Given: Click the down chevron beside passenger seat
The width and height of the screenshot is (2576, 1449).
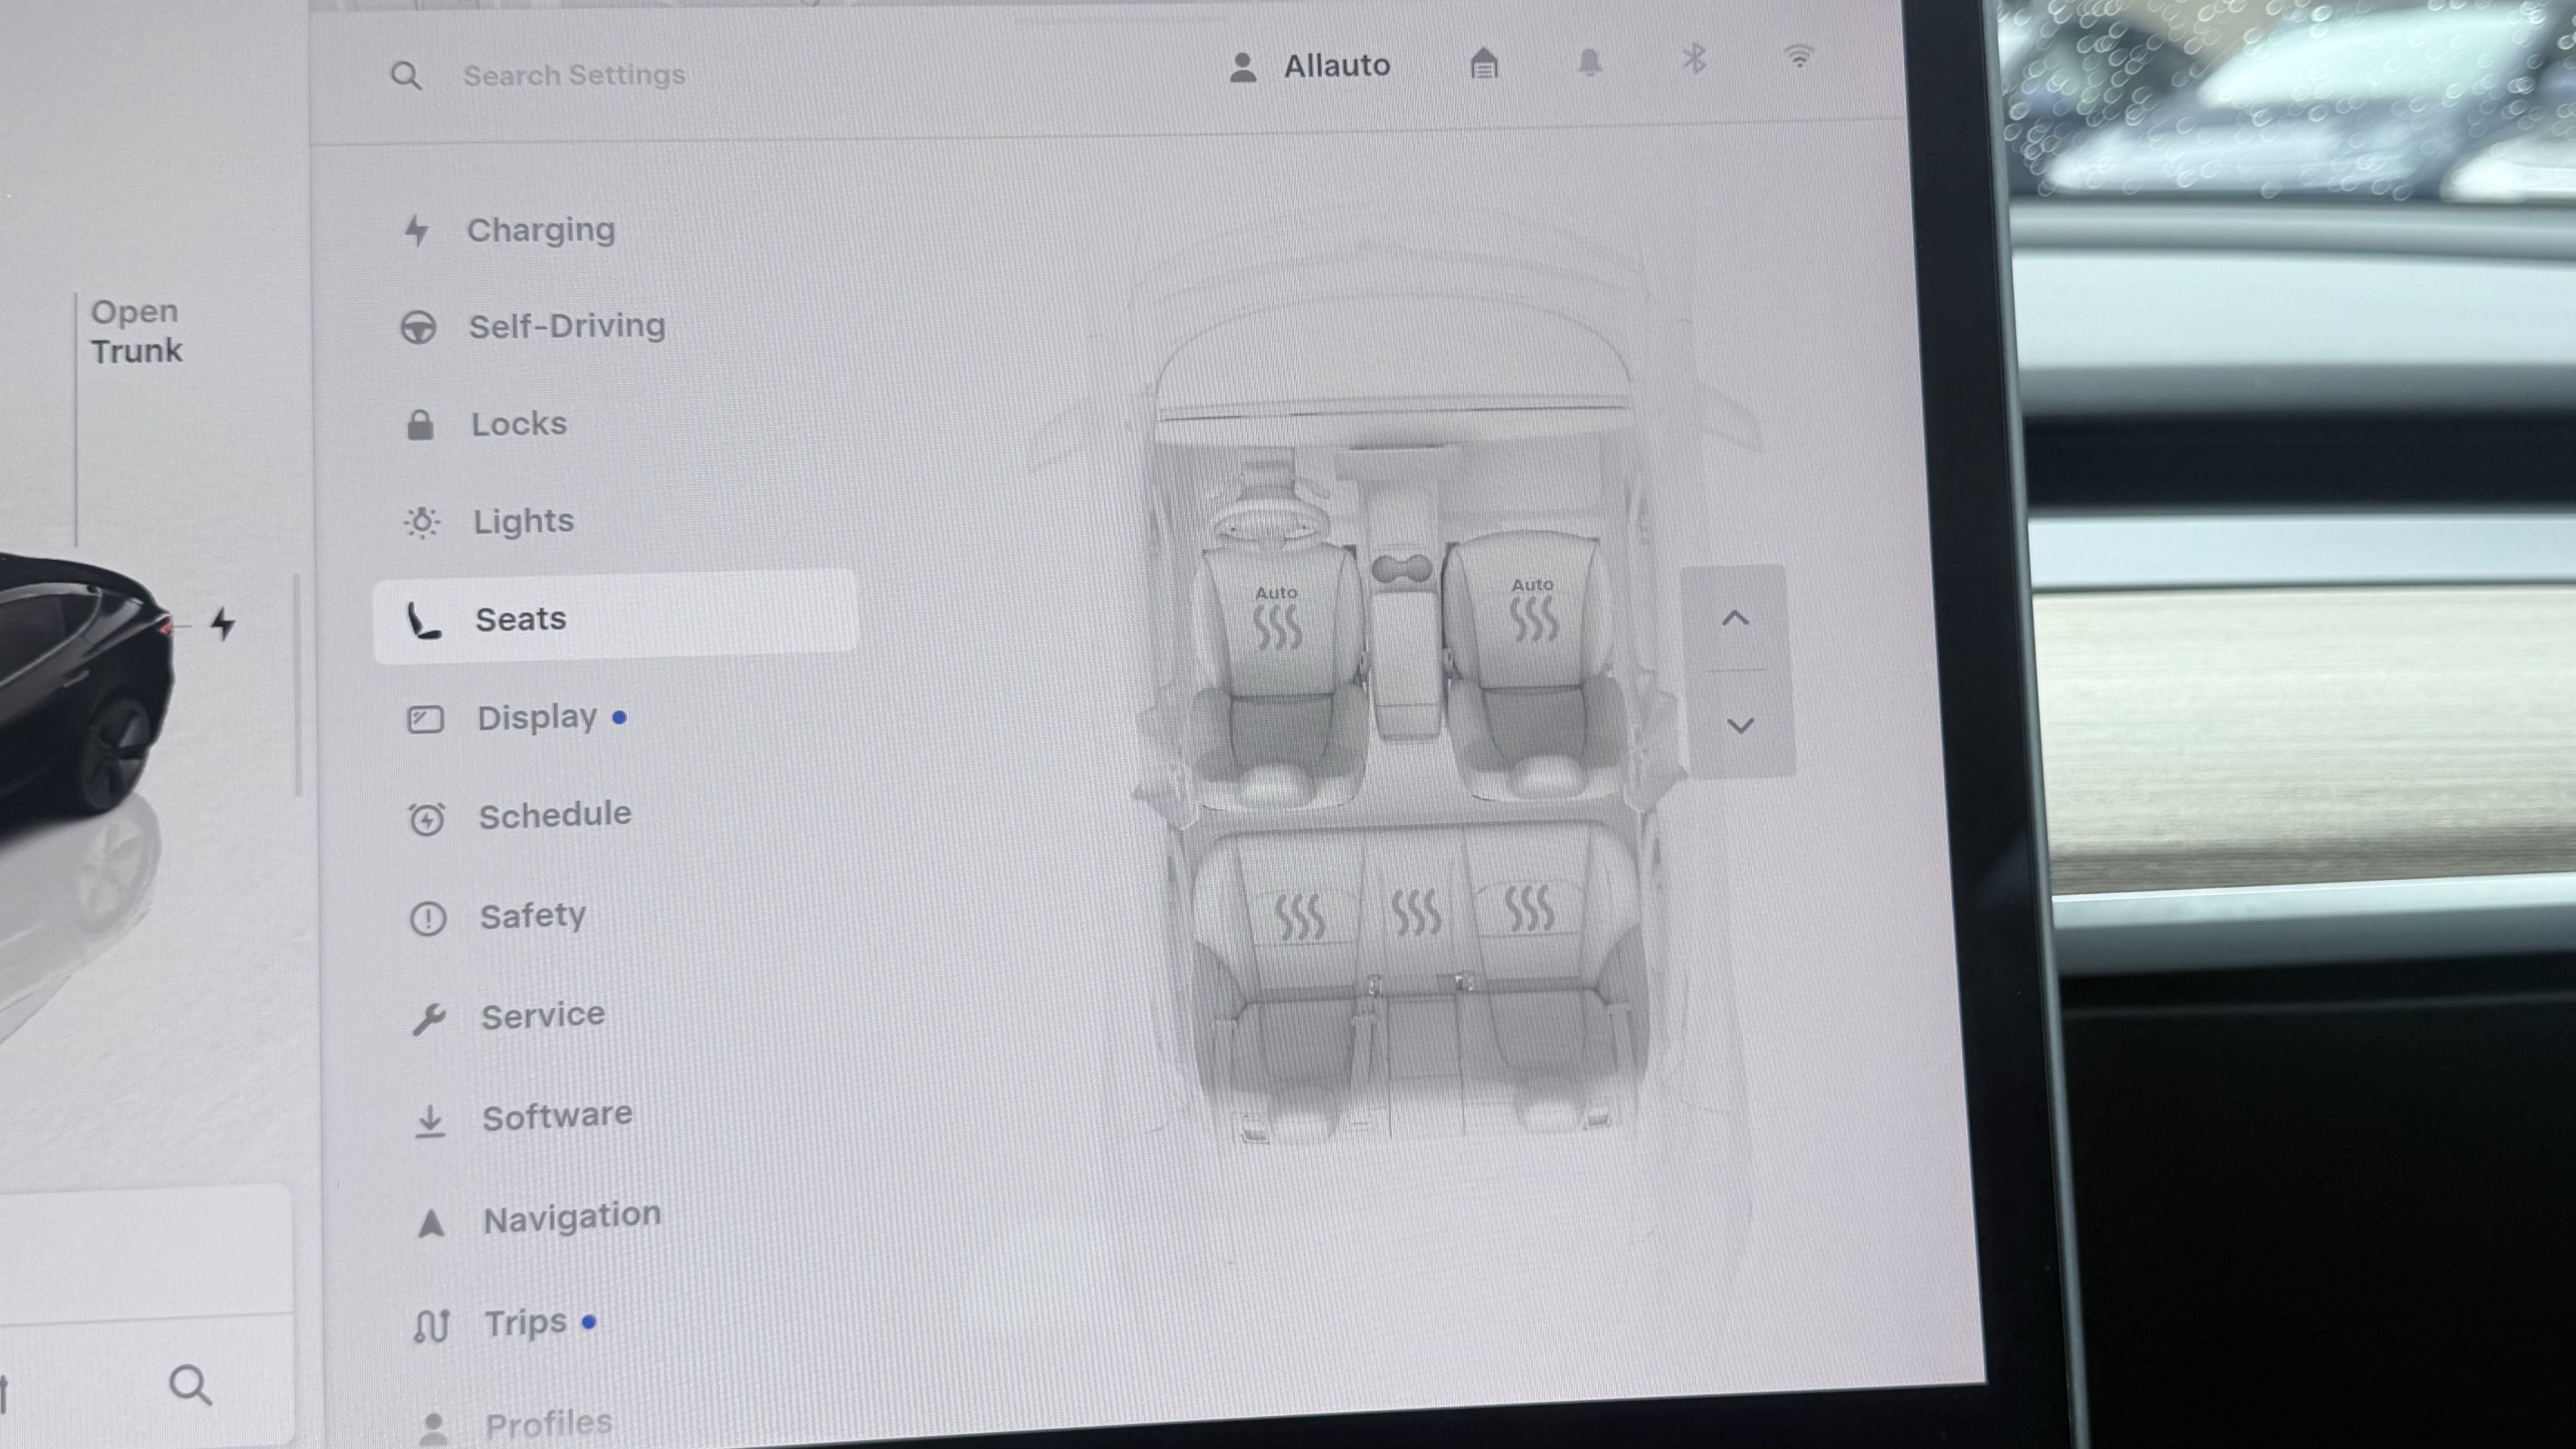Looking at the screenshot, I should point(1741,725).
